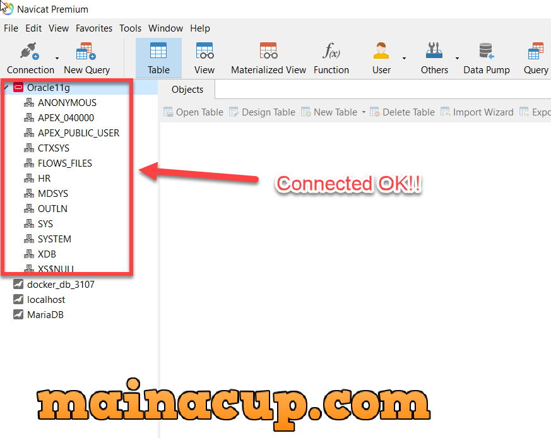Select the APEX_040000 schema
This screenshot has height=438, width=551.
coord(66,118)
